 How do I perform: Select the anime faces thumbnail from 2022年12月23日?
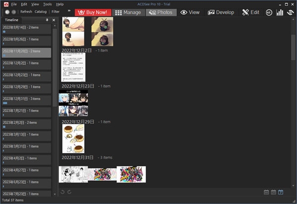(x=73, y=103)
